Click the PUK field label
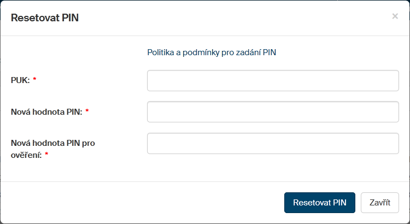This screenshot has height=224, width=410. tap(20, 80)
